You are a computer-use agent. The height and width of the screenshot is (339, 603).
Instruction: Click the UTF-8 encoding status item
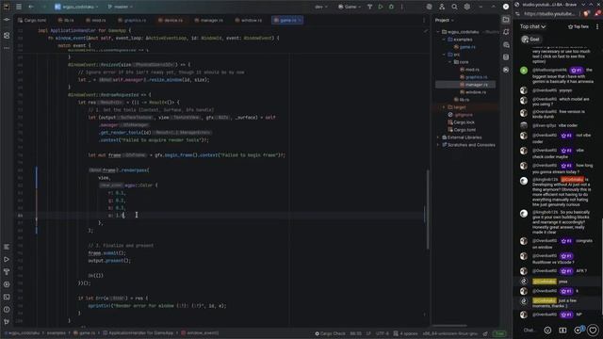tap(382, 333)
